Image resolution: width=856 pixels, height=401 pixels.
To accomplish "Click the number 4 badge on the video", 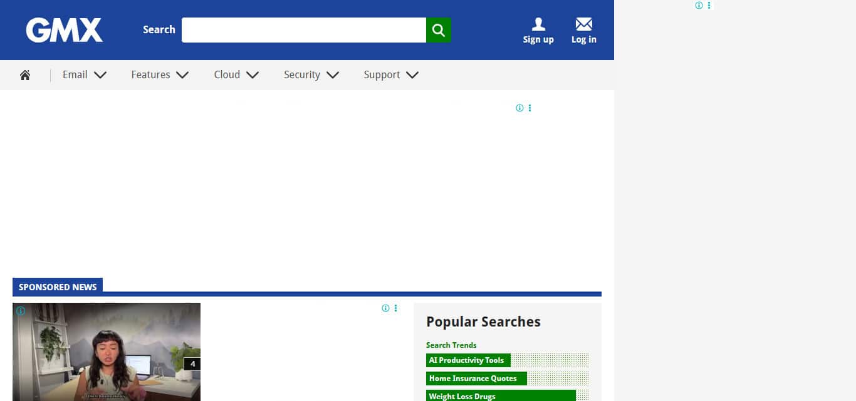I will tap(192, 363).
